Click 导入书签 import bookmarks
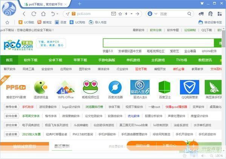Image resolution: width=226 pixels, height=159 pixels. (98, 22)
